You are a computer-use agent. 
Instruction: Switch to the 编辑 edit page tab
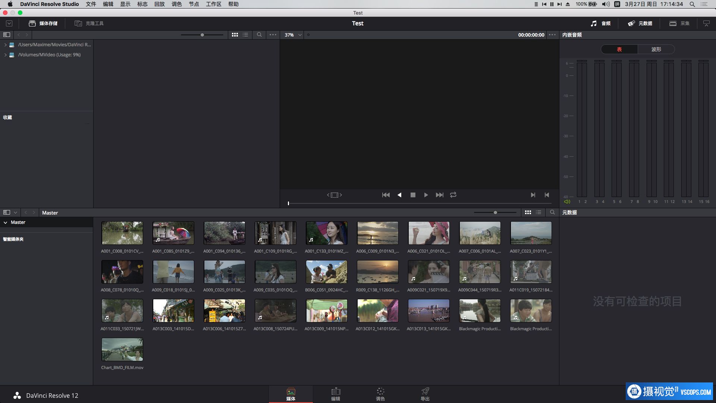point(335,394)
